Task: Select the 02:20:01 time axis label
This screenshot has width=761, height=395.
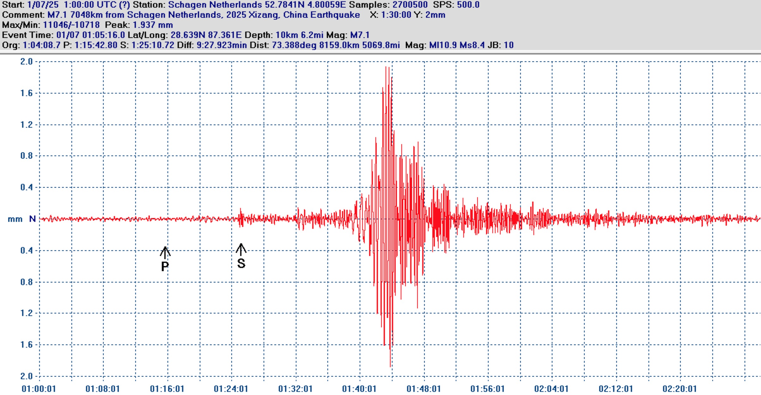Action: pyautogui.click(x=680, y=389)
